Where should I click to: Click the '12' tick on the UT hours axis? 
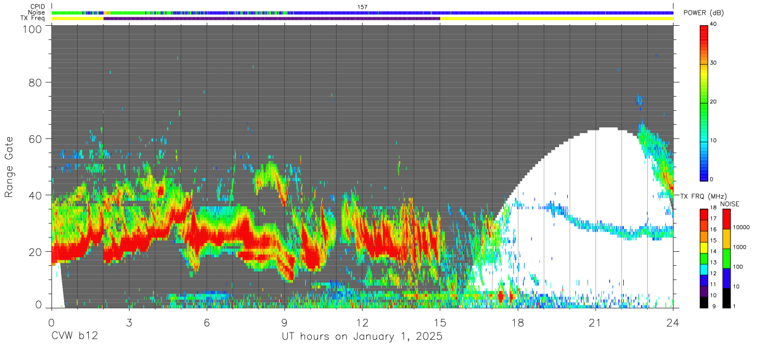[x=362, y=323]
